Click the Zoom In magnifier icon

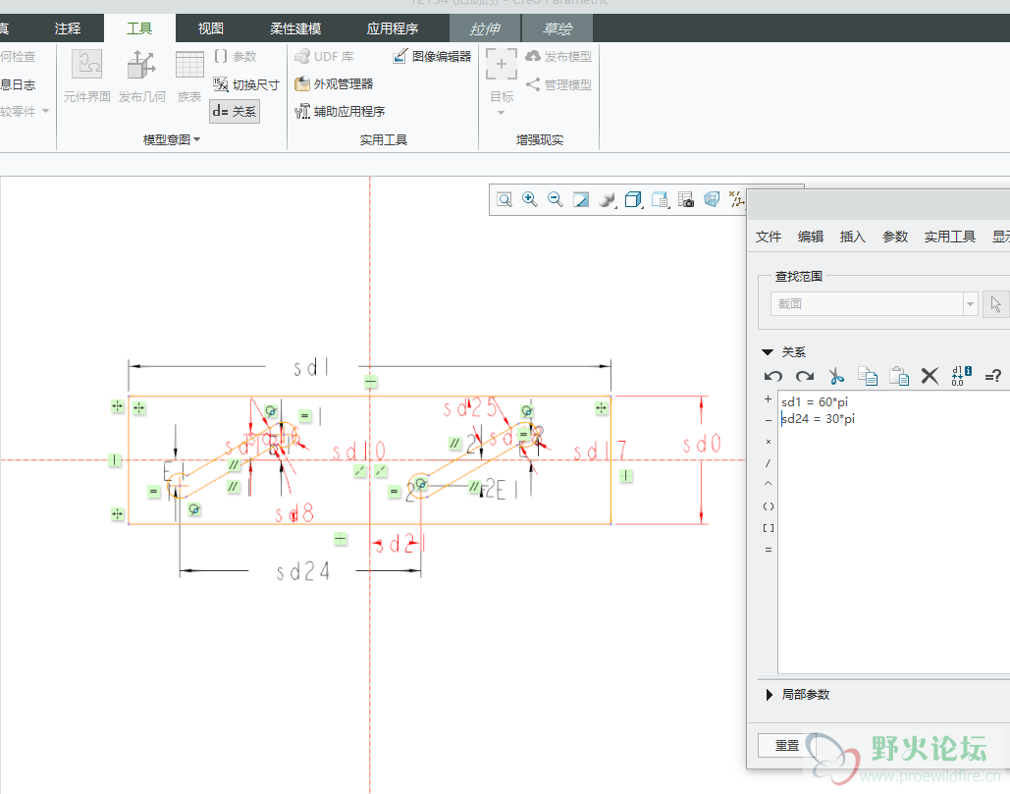(x=529, y=199)
